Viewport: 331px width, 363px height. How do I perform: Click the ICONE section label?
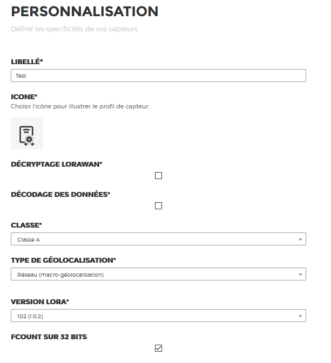pos(24,97)
